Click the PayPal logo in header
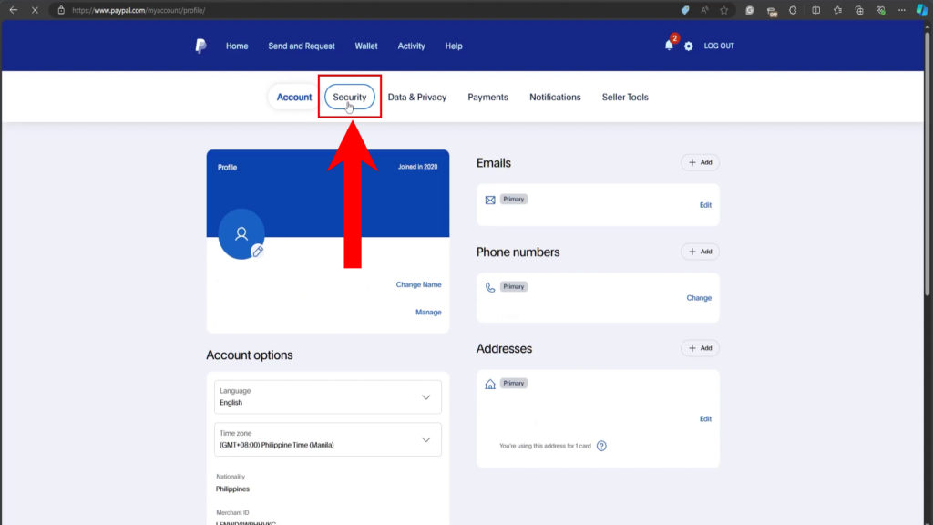 [x=200, y=46]
